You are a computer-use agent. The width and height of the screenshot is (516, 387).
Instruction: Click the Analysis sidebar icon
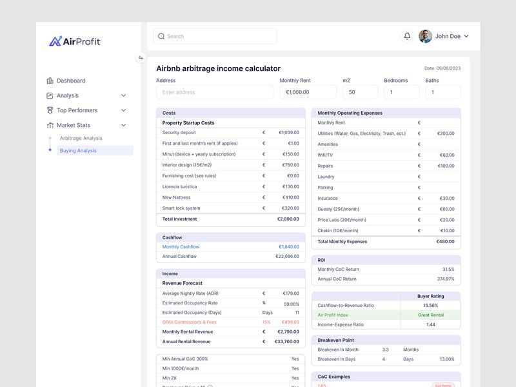click(x=50, y=95)
